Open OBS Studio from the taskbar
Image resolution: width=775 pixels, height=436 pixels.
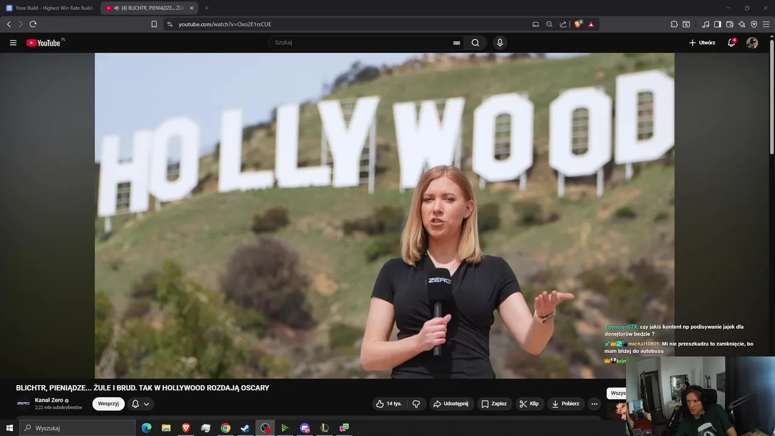click(x=265, y=428)
